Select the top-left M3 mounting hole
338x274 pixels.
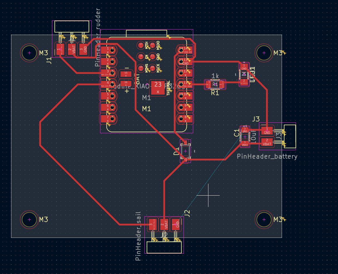tap(29, 53)
